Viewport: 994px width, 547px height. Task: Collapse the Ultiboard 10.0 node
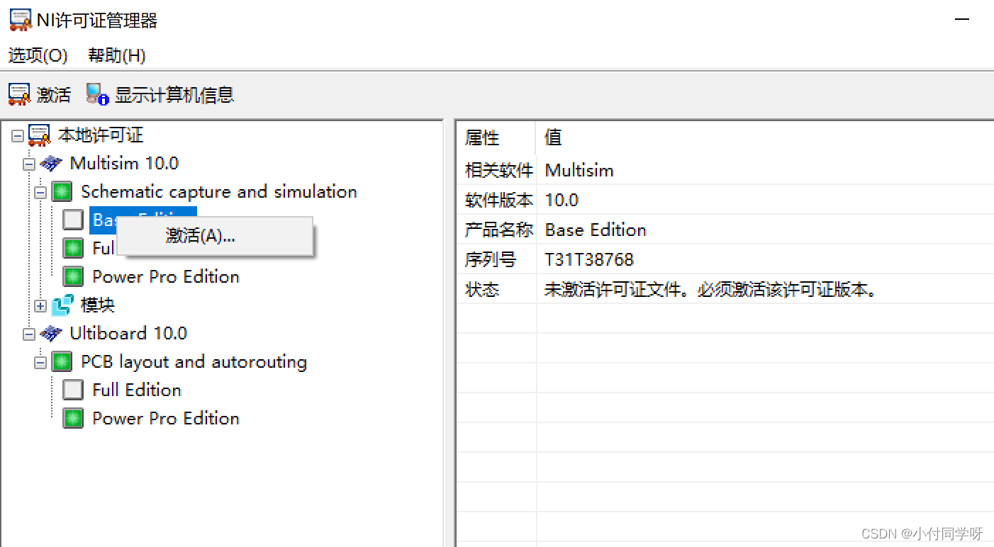(29, 334)
